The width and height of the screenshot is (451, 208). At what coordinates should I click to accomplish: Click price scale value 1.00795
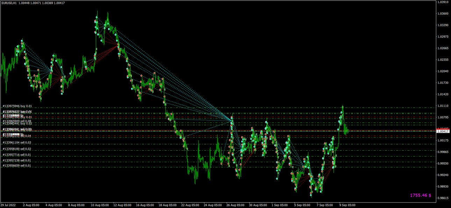pyautogui.click(x=443, y=117)
